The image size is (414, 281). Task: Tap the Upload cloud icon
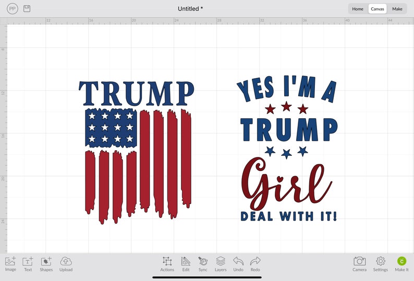click(66, 264)
